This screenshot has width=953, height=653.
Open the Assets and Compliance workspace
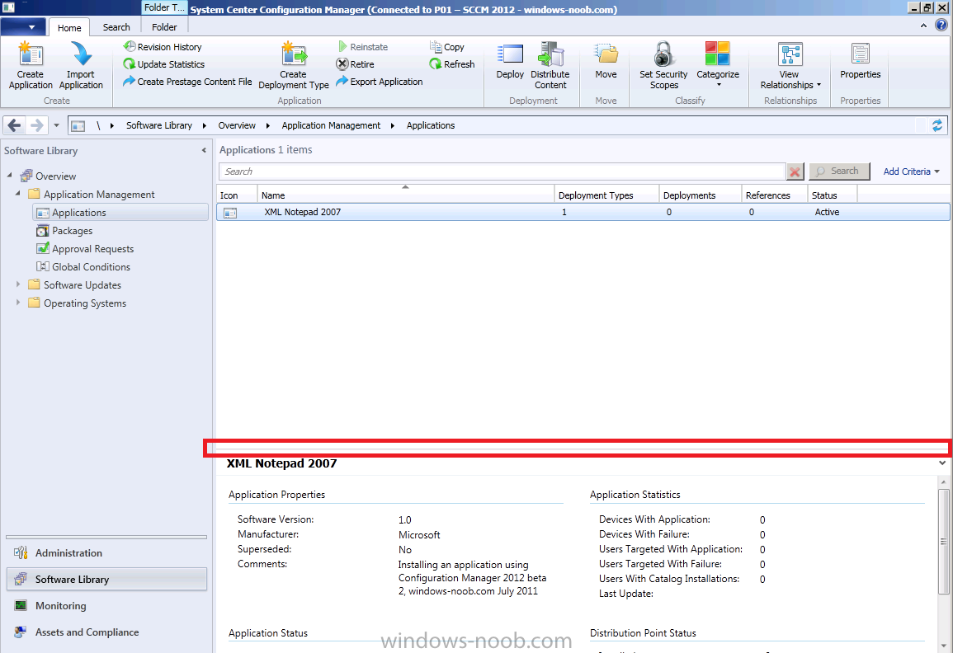(106, 632)
